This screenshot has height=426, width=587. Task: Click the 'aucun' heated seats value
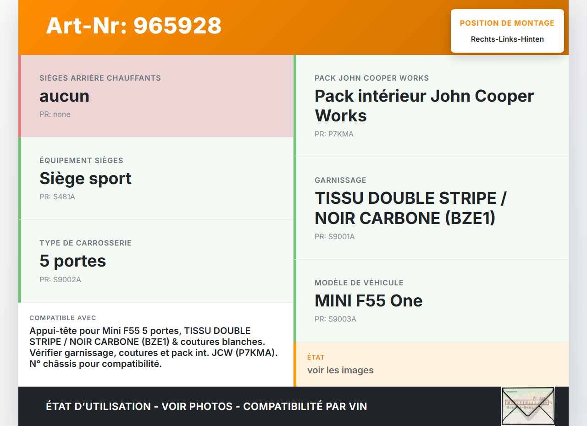64,96
